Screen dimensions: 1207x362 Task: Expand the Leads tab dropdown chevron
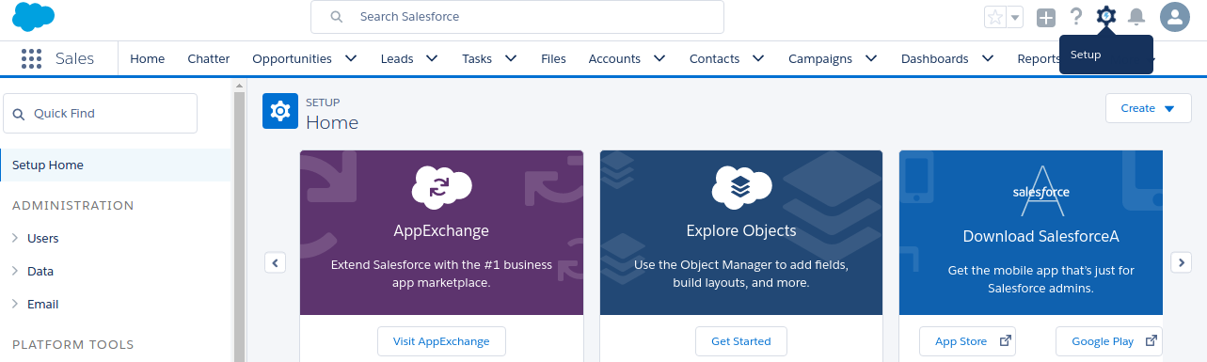pyautogui.click(x=433, y=58)
